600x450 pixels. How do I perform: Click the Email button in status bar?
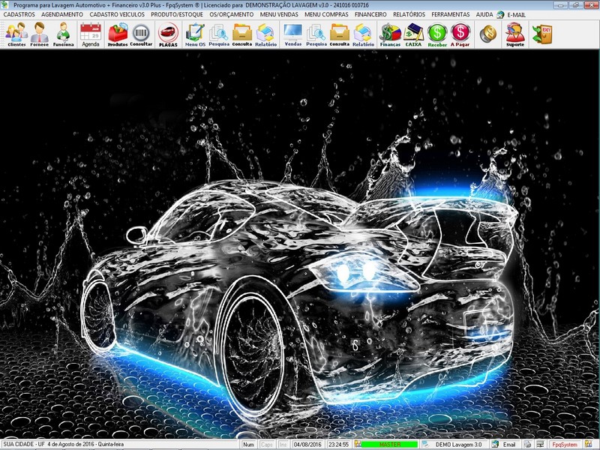pyautogui.click(x=509, y=445)
